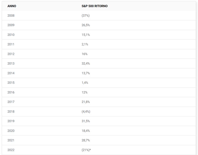Select the 2008 year cell
This screenshot has width=198, height=155.
point(11,16)
